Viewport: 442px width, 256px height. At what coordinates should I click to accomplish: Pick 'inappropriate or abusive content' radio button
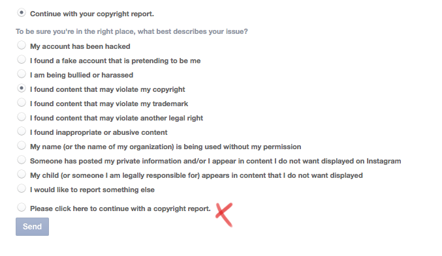point(22,131)
